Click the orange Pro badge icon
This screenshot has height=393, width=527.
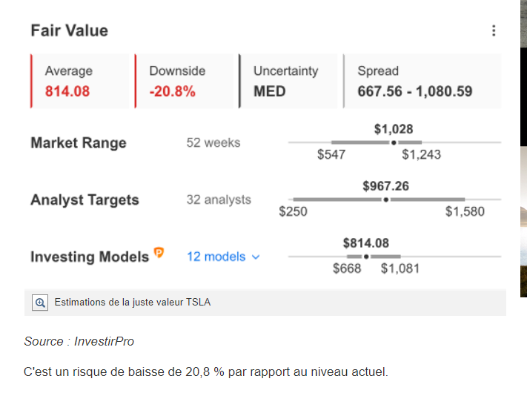click(x=159, y=254)
